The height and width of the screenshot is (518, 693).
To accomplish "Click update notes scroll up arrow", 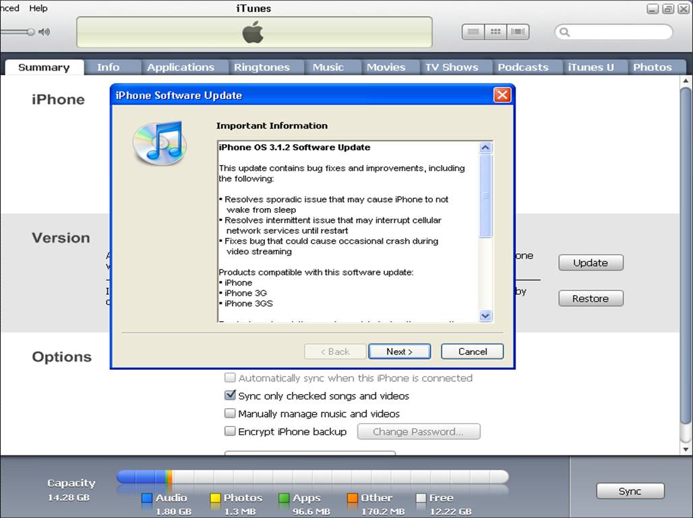I will (485, 148).
